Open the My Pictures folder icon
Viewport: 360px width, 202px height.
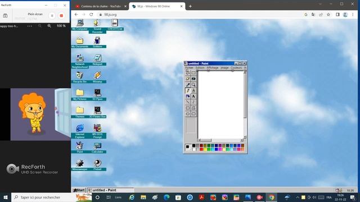click(x=80, y=95)
